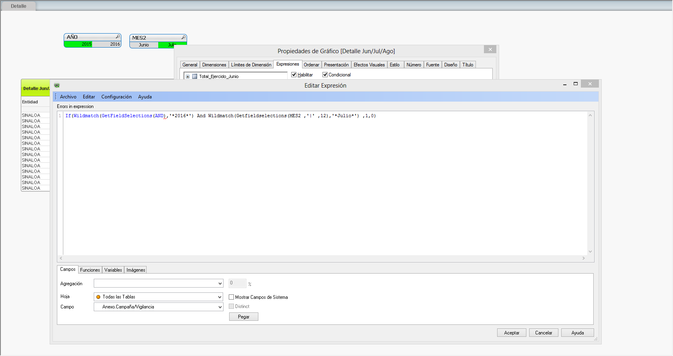This screenshot has height=356, width=673.
Task: Open the Título tab
Action: pyautogui.click(x=468, y=65)
